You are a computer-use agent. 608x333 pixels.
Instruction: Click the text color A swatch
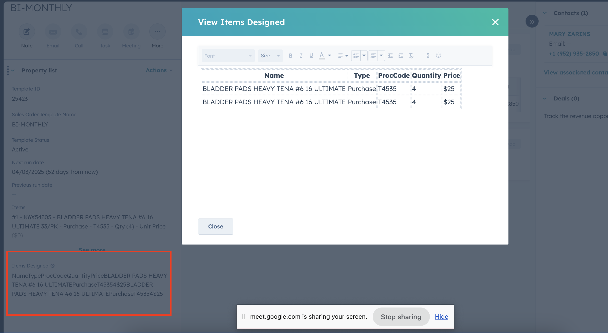click(x=322, y=56)
